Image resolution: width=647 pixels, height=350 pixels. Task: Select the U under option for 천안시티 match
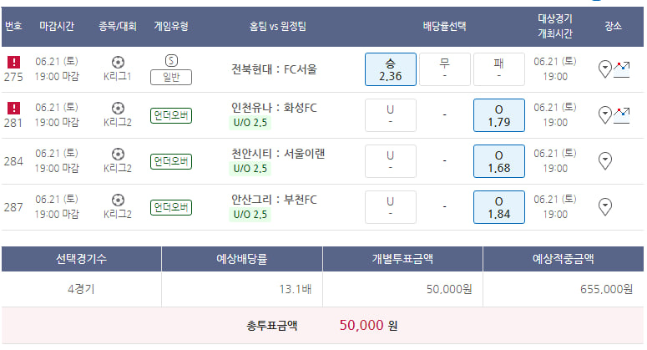pos(391,161)
